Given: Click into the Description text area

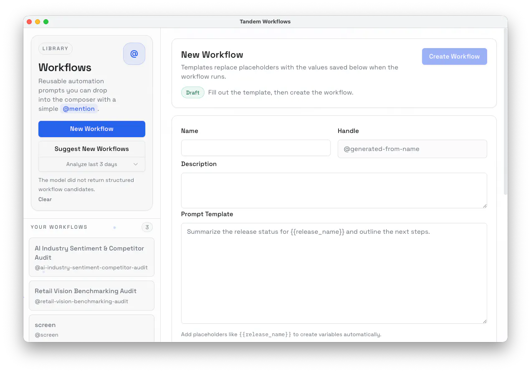Looking at the screenshot, I should [334, 190].
